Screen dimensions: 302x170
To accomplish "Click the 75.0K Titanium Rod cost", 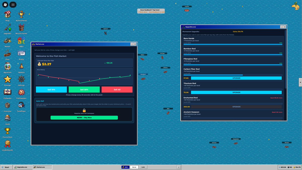I will coord(186,92).
